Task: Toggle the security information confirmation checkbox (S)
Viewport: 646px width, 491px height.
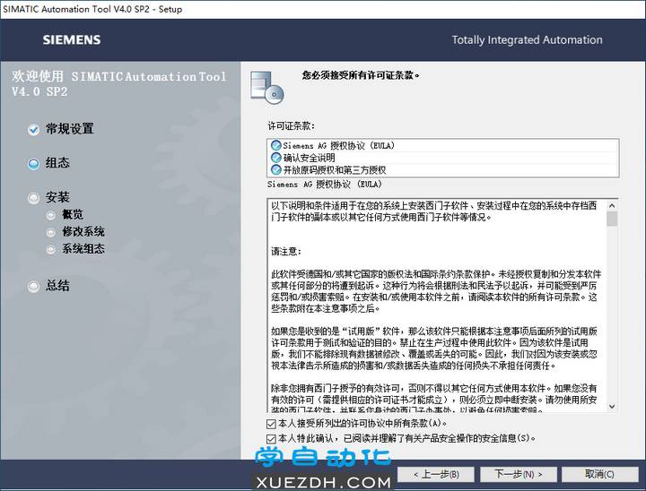Action: 271,439
